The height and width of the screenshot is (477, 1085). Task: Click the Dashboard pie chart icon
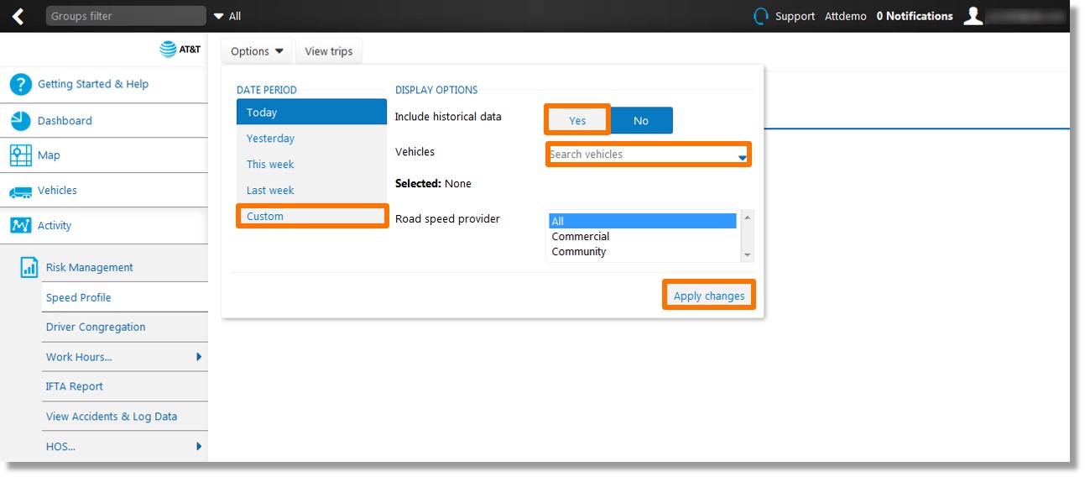[20, 121]
